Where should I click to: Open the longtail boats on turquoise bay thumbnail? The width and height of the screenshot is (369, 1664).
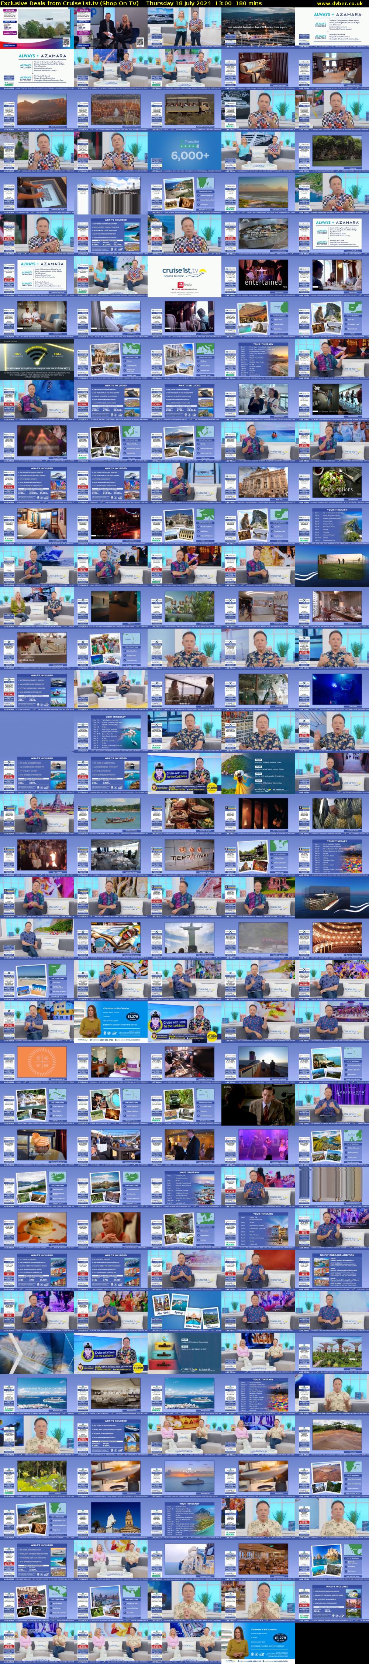pyautogui.click(x=110, y=814)
